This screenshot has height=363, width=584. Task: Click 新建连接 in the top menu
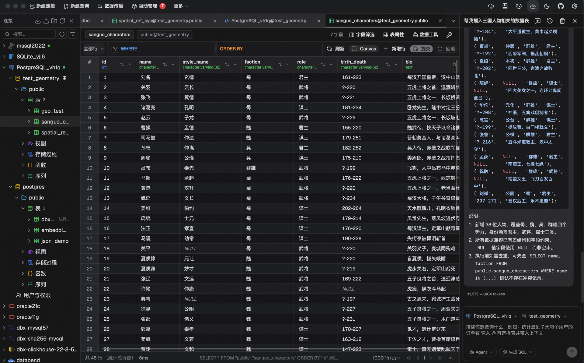point(42,6)
